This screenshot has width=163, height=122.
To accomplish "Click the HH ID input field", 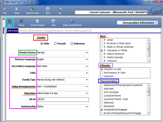I will 63,99.
